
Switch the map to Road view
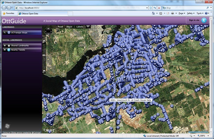60,27
